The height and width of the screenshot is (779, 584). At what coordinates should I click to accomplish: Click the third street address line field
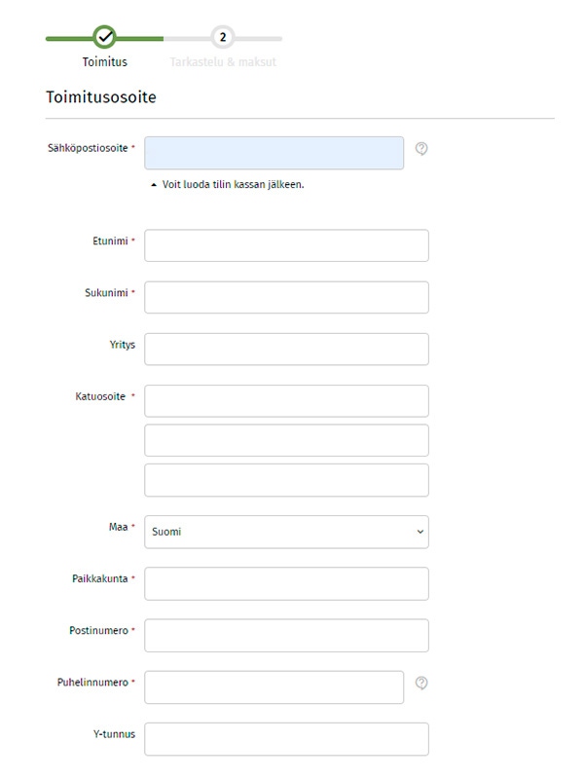click(x=286, y=480)
